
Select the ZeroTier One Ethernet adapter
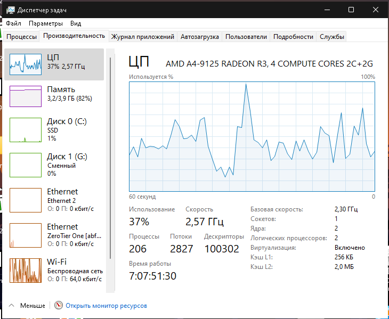54,235
